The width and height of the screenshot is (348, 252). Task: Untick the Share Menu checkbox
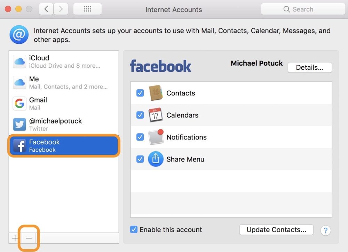tap(140, 159)
